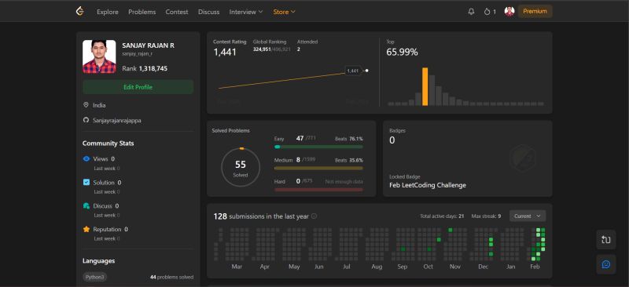The height and width of the screenshot is (287, 629).
Task: Click the Views eye icon
Action: [x=86, y=159]
